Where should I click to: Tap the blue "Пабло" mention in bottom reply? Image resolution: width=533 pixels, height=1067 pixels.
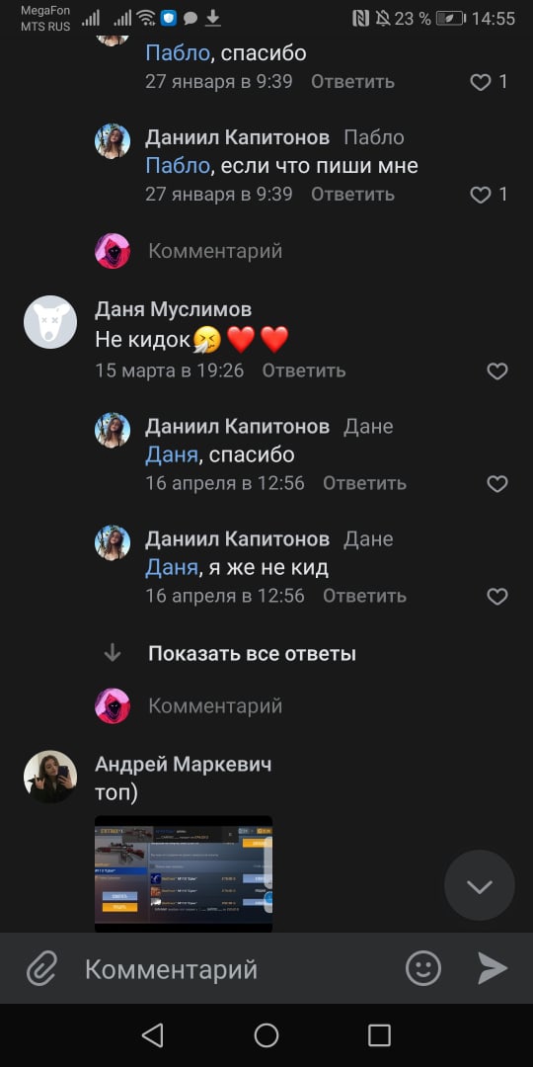tap(178, 165)
